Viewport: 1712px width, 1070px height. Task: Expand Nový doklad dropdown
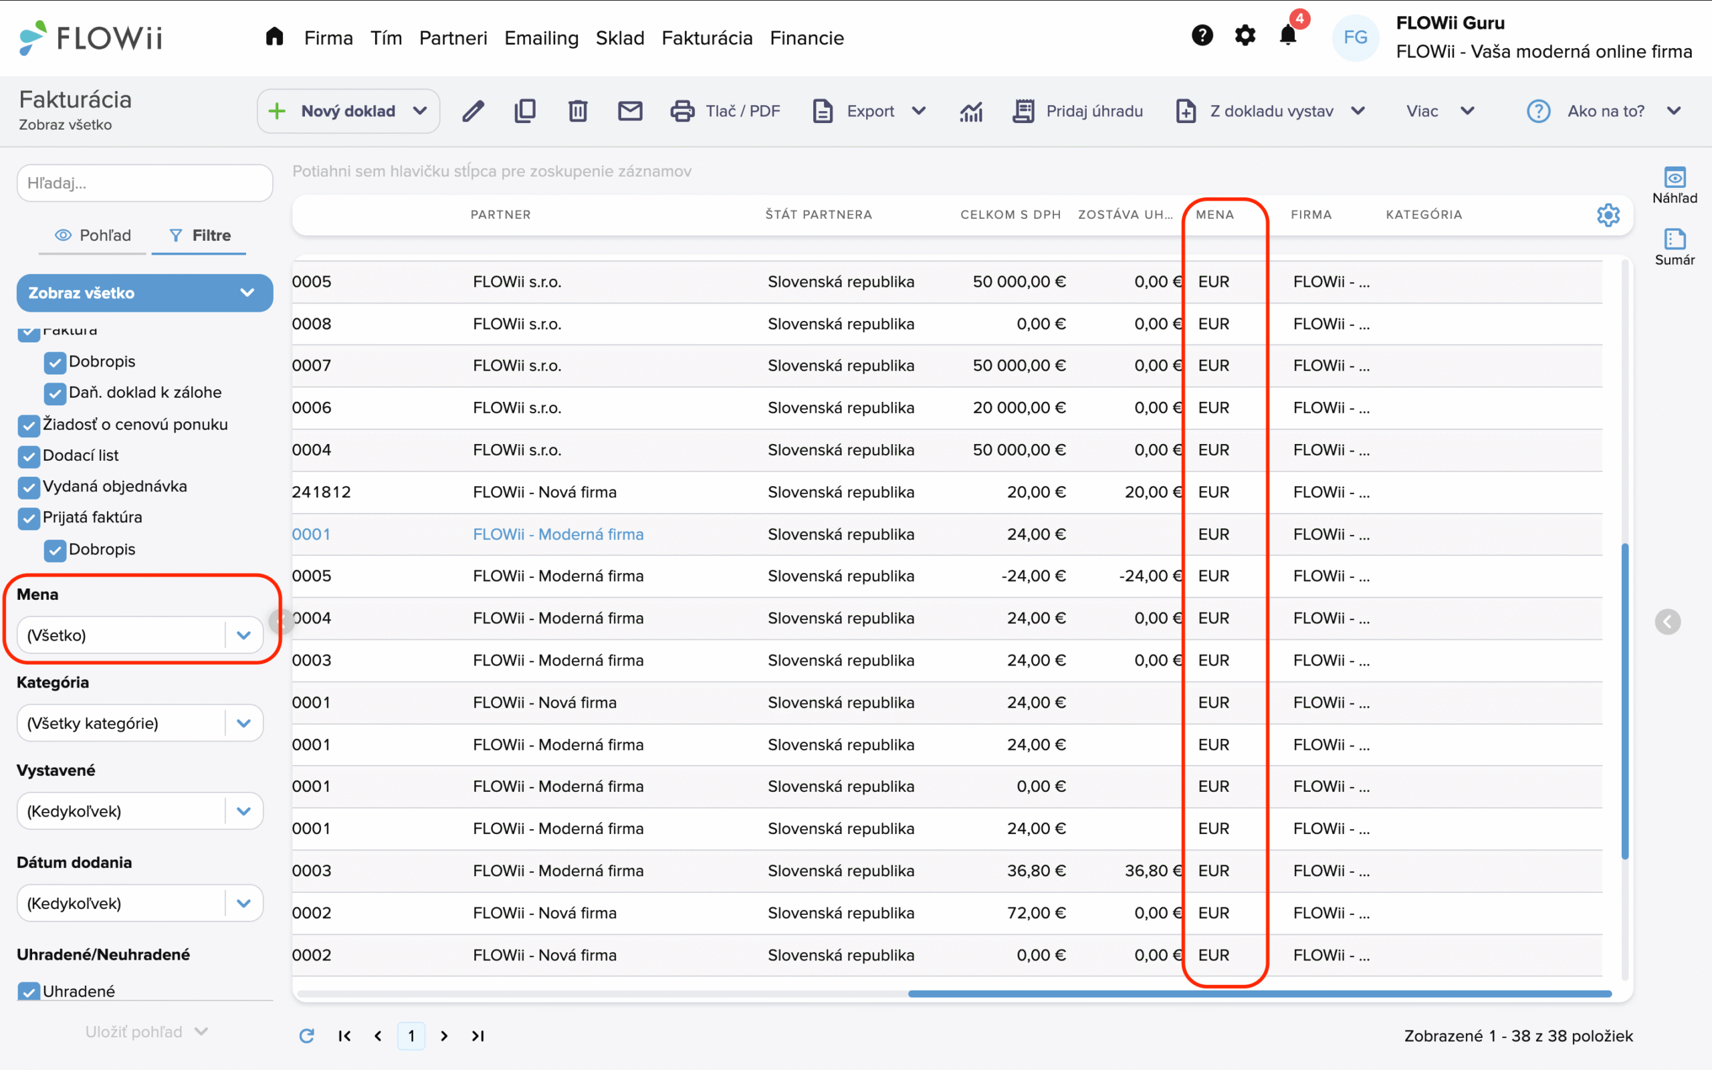420,111
